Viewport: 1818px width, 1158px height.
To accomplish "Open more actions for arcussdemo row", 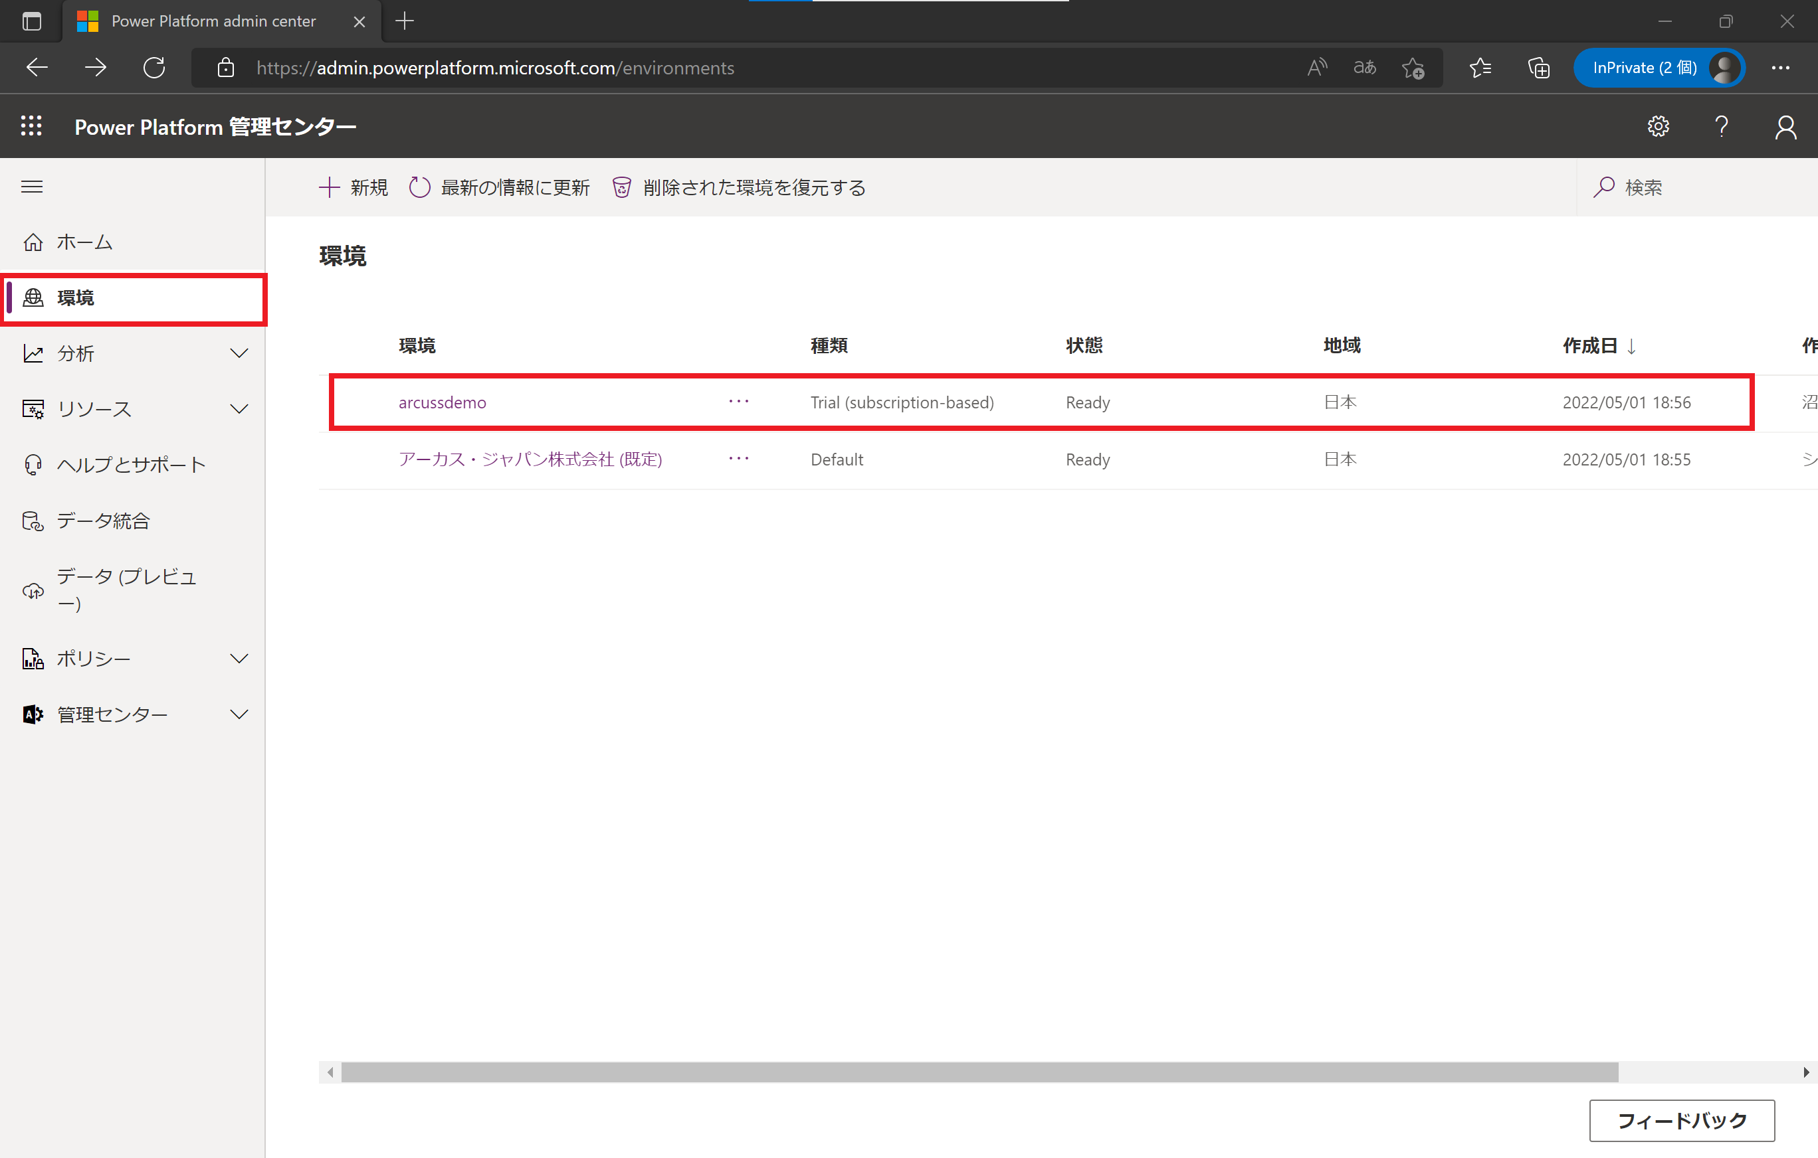I will tap(739, 402).
